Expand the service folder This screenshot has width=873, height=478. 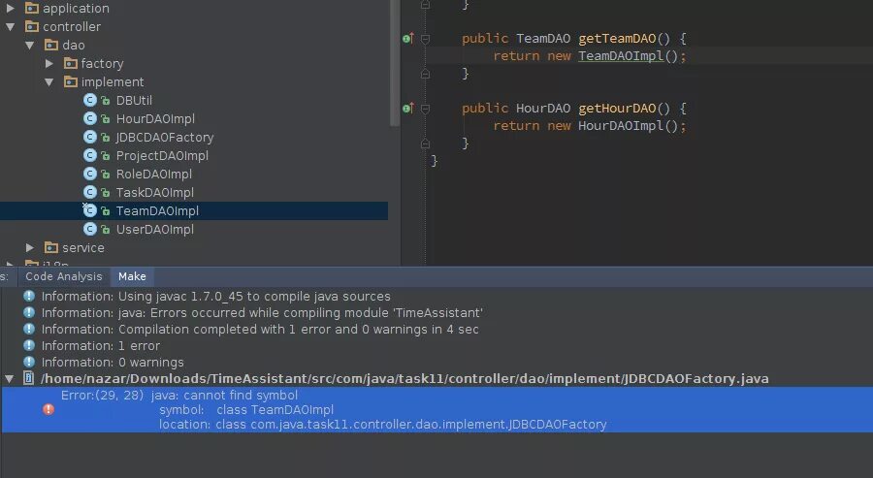(x=29, y=247)
